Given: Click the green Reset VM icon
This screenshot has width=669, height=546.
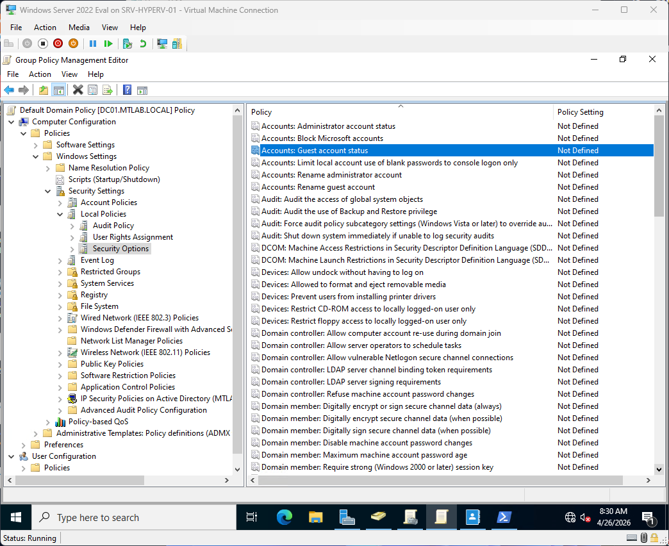Looking at the screenshot, I should point(108,44).
